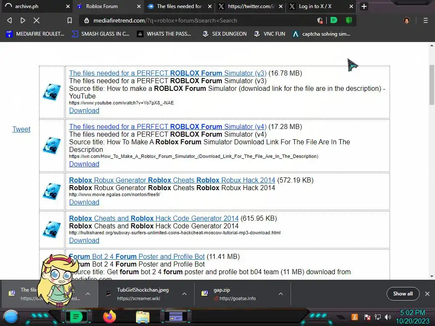This screenshot has height=326, width=435.
Task: Open File Explorer from the taskbar
Action: point(143,317)
